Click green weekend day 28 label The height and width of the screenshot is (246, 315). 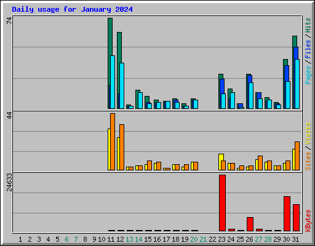coord(268,239)
